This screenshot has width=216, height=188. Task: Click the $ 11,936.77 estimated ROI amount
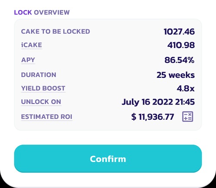pos(153,117)
